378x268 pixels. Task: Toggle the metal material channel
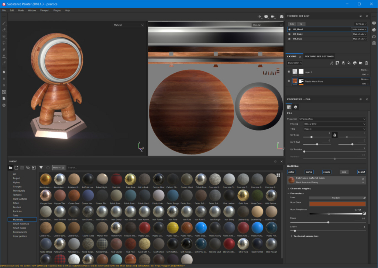(309, 172)
